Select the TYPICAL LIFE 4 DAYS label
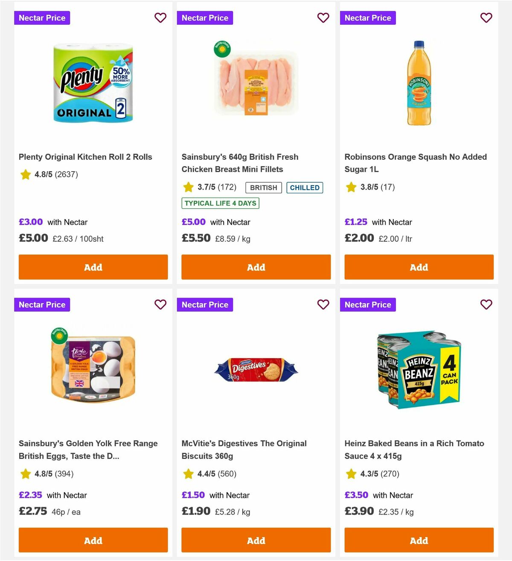 pos(220,203)
